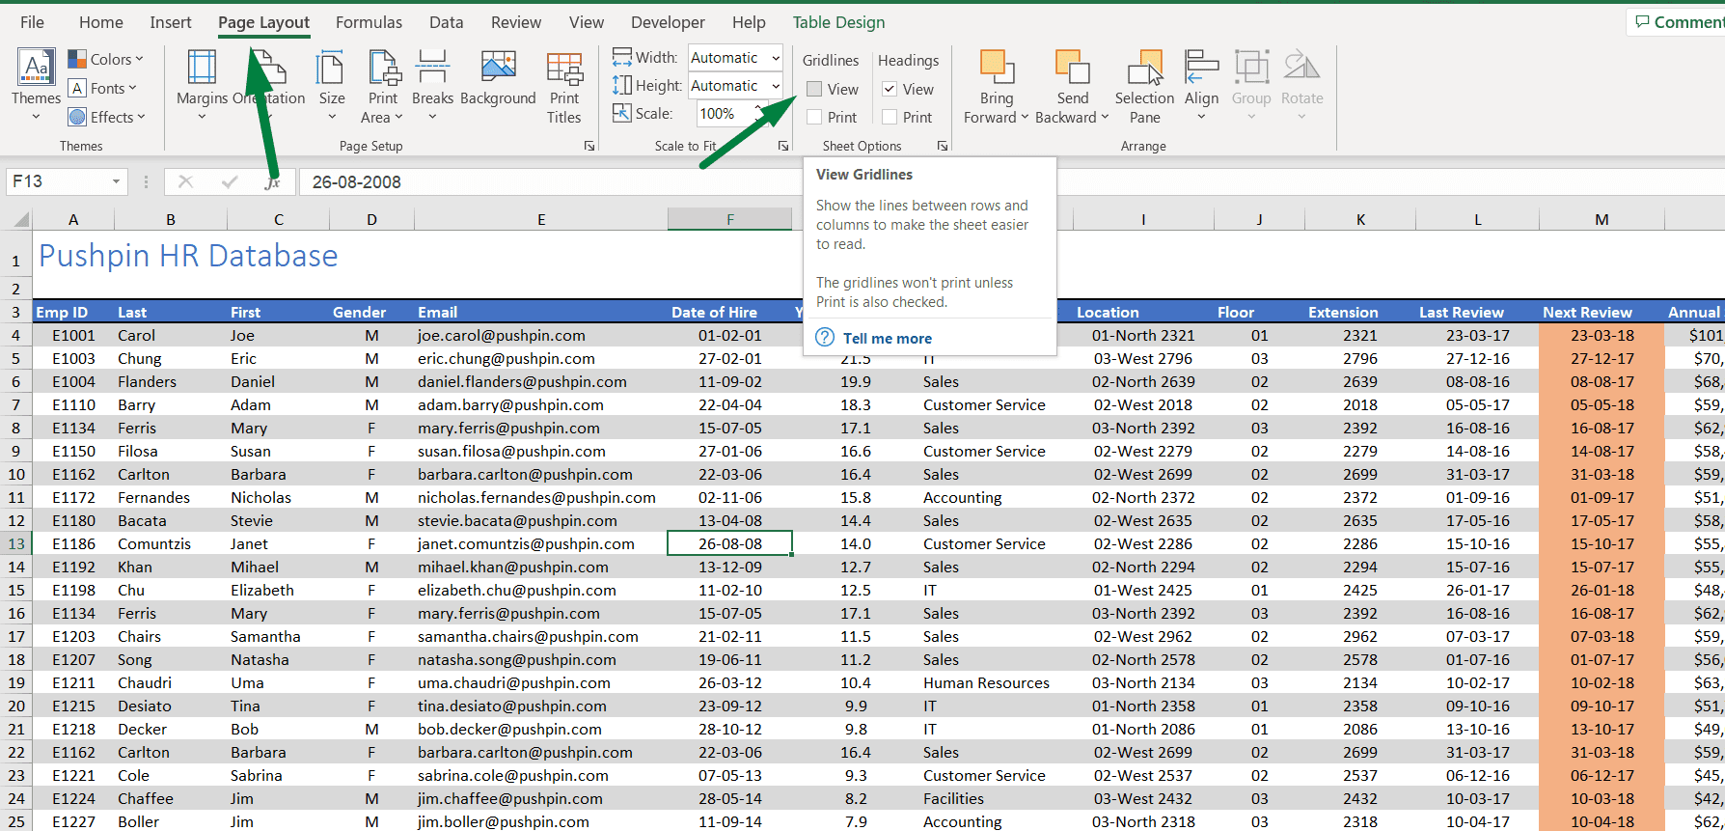Open the Height dropdown

pos(775,86)
